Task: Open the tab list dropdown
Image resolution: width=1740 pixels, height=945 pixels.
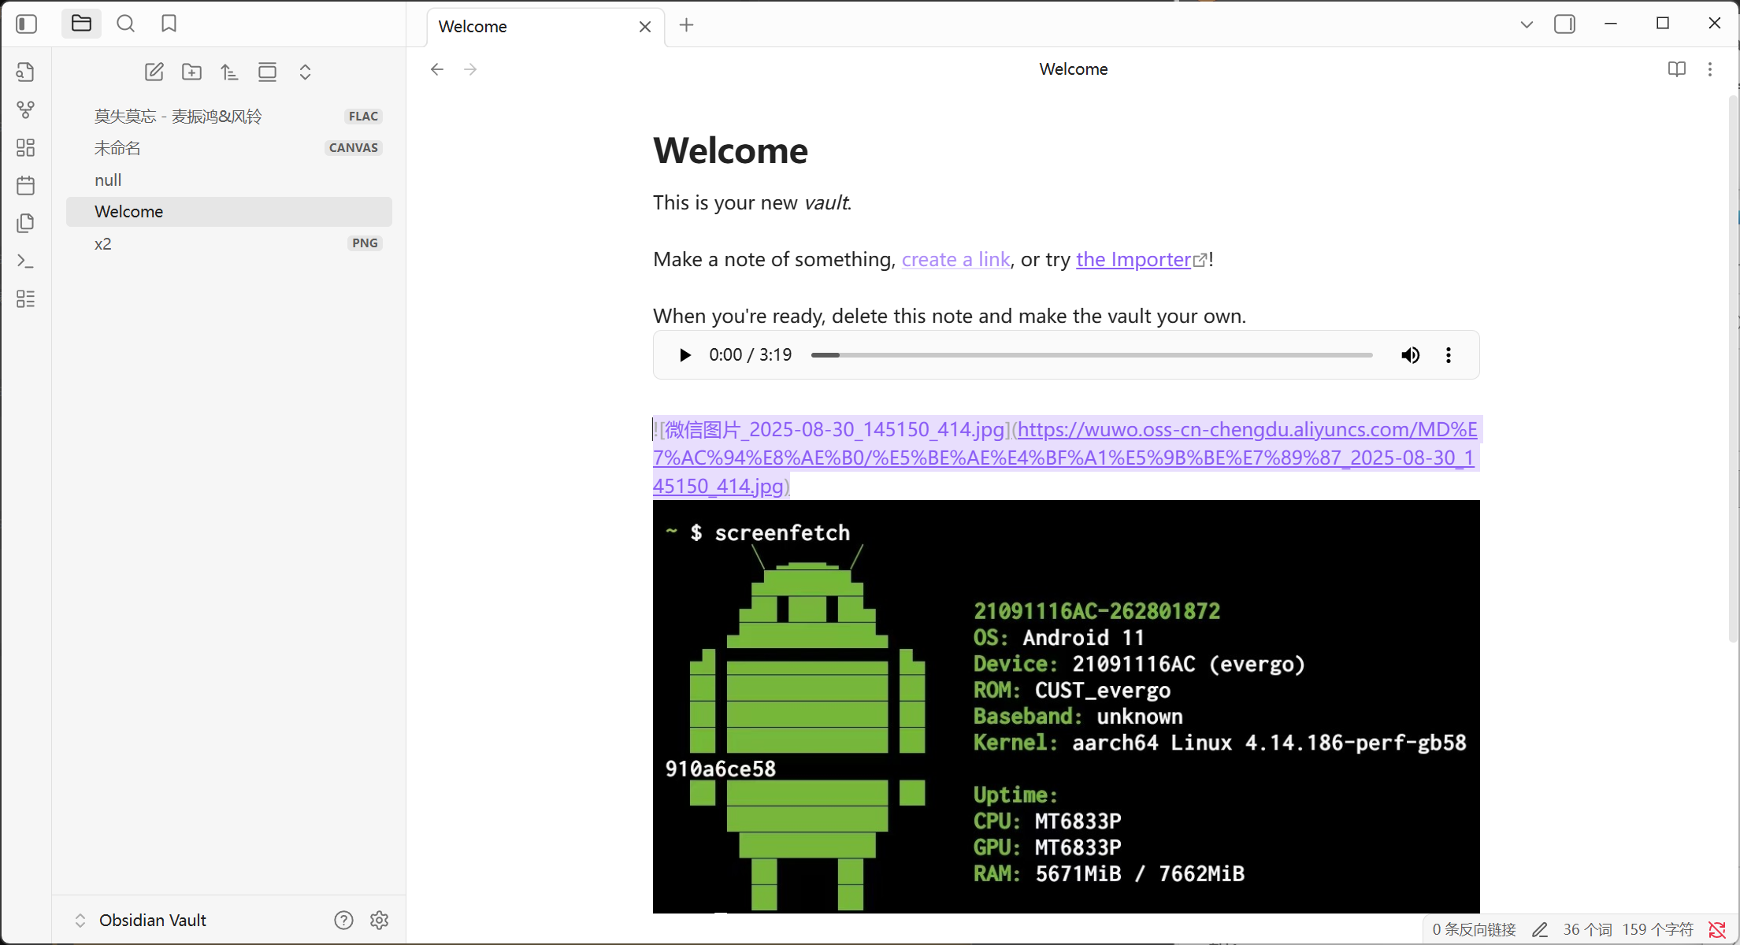Action: [x=1527, y=24]
